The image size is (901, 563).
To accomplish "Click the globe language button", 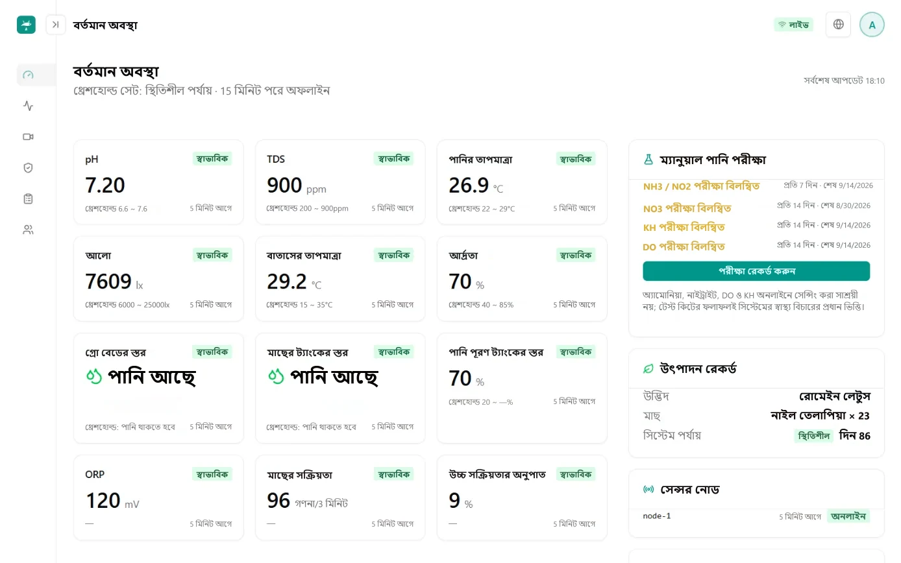I will coord(838,25).
